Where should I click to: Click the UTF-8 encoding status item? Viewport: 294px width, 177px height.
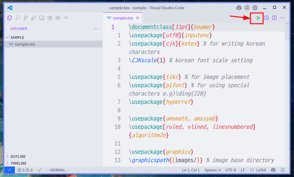click(231, 170)
